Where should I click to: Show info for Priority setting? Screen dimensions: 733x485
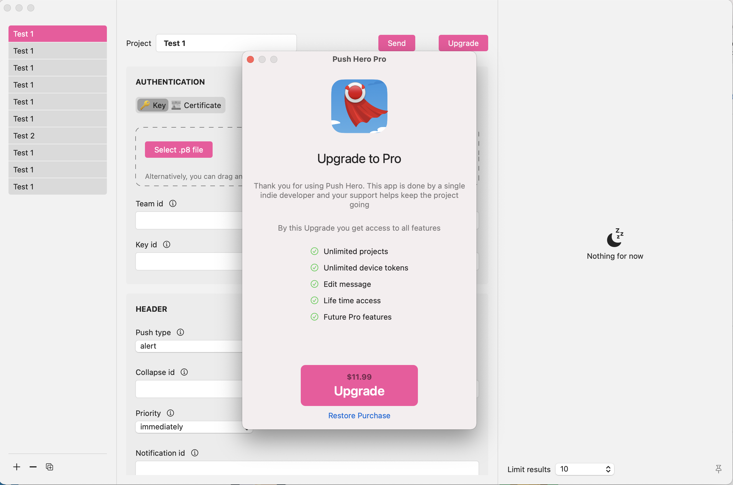coord(170,413)
